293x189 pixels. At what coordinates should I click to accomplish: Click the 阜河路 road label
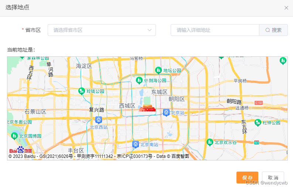coord(50,69)
